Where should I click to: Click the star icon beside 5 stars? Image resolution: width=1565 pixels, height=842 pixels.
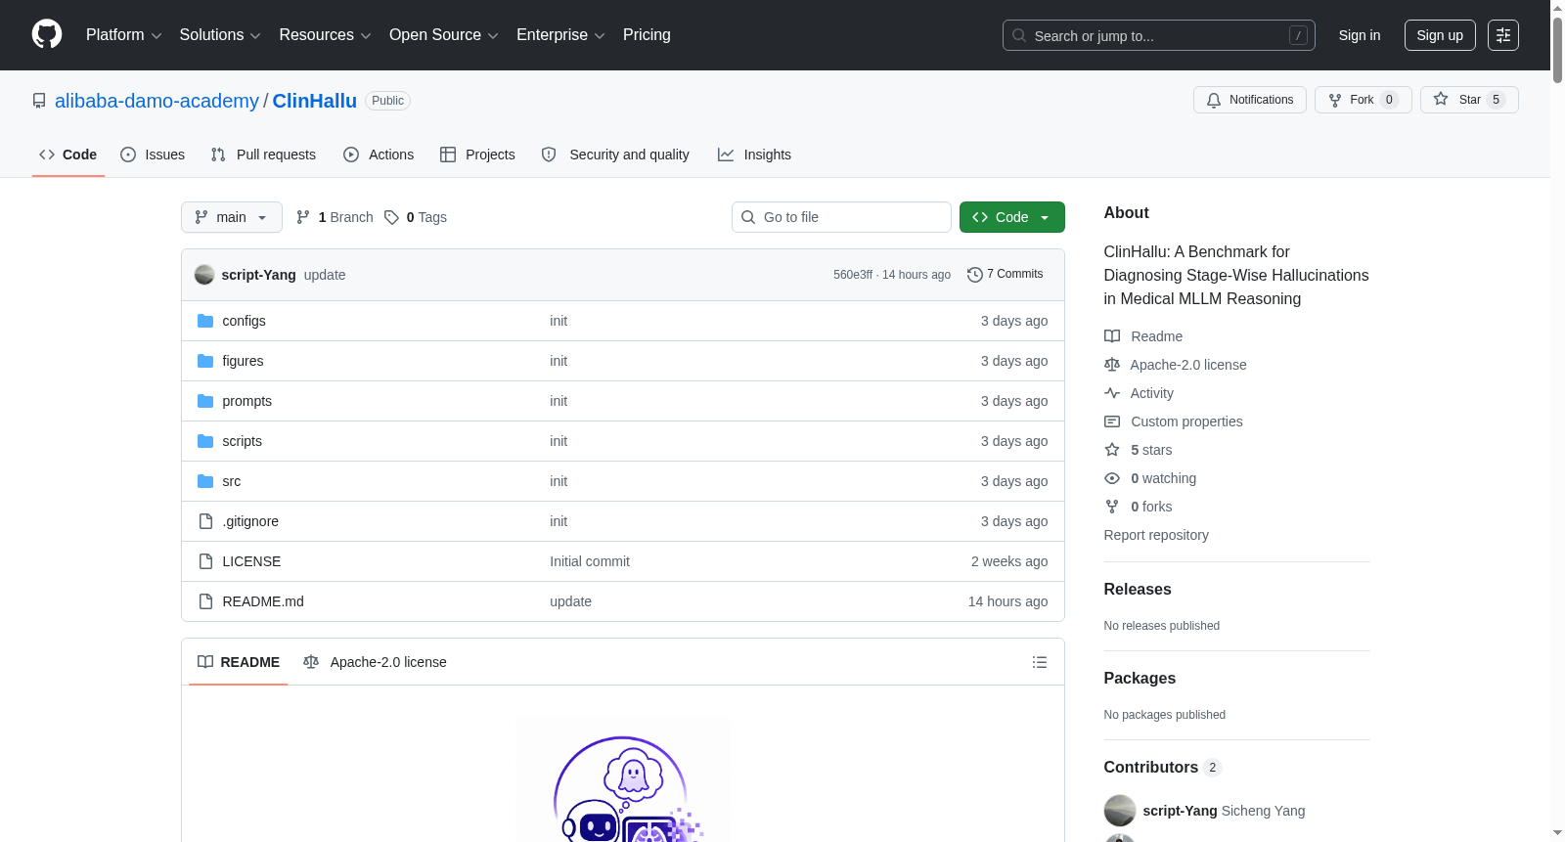1112,450
